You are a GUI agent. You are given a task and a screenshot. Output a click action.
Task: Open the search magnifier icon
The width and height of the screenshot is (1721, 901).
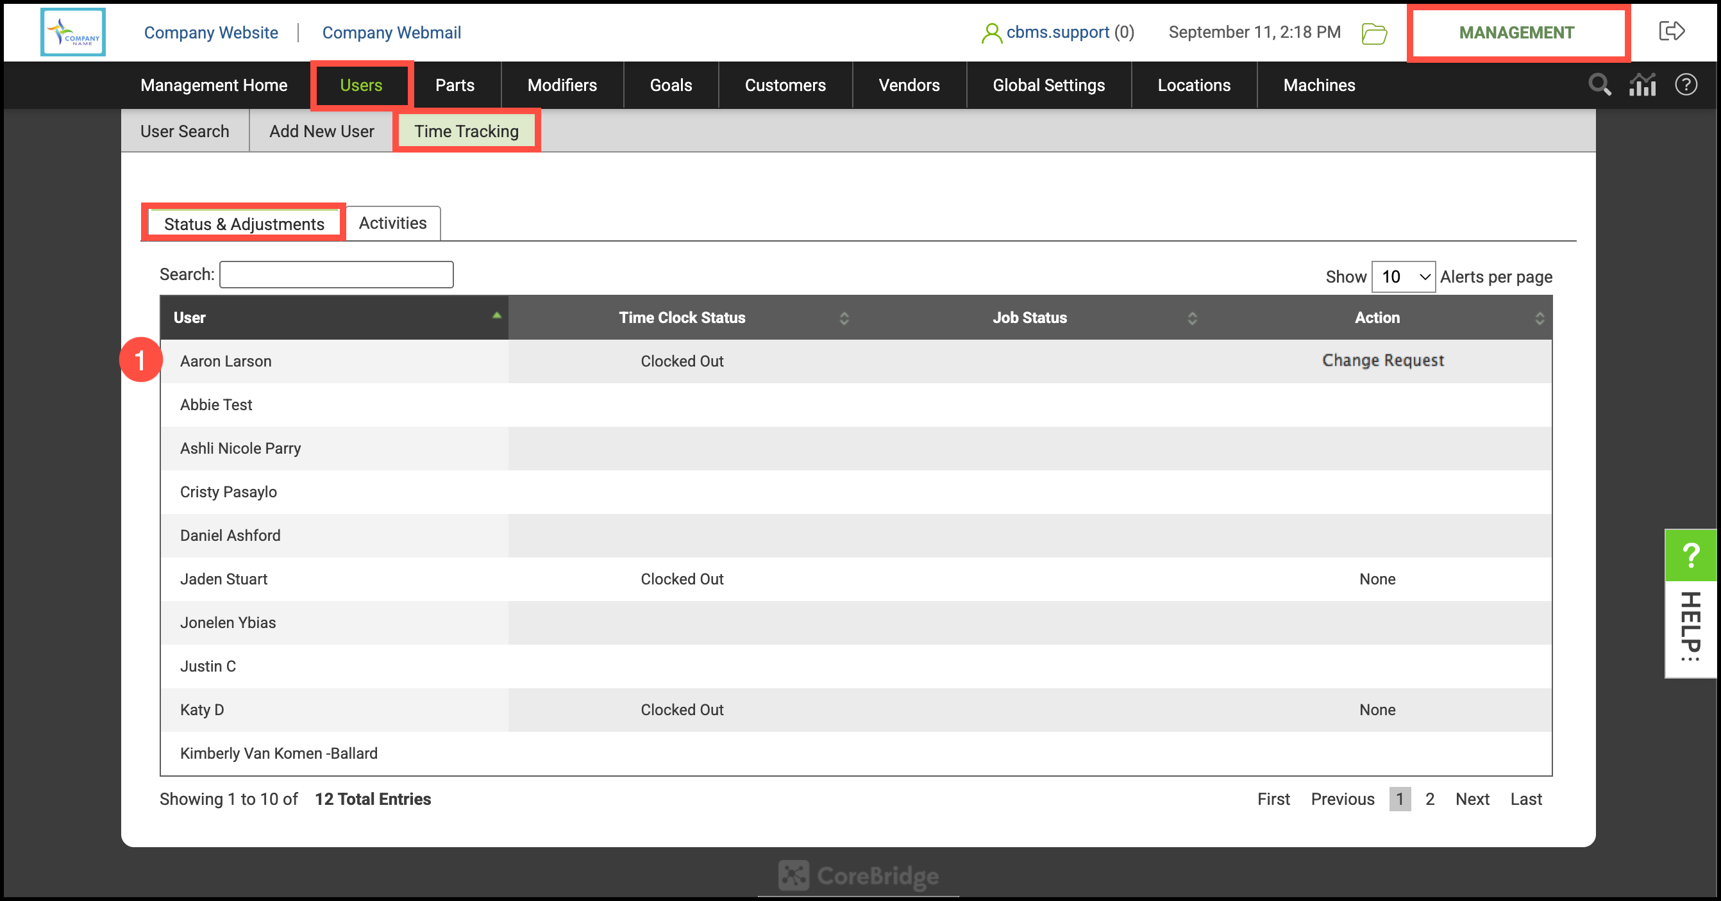click(1599, 85)
